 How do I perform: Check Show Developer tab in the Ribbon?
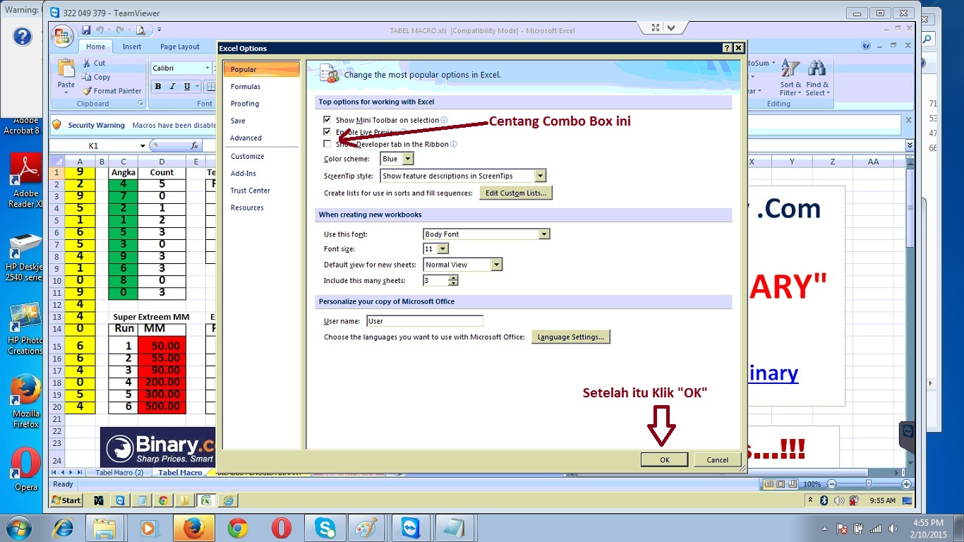tap(327, 144)
